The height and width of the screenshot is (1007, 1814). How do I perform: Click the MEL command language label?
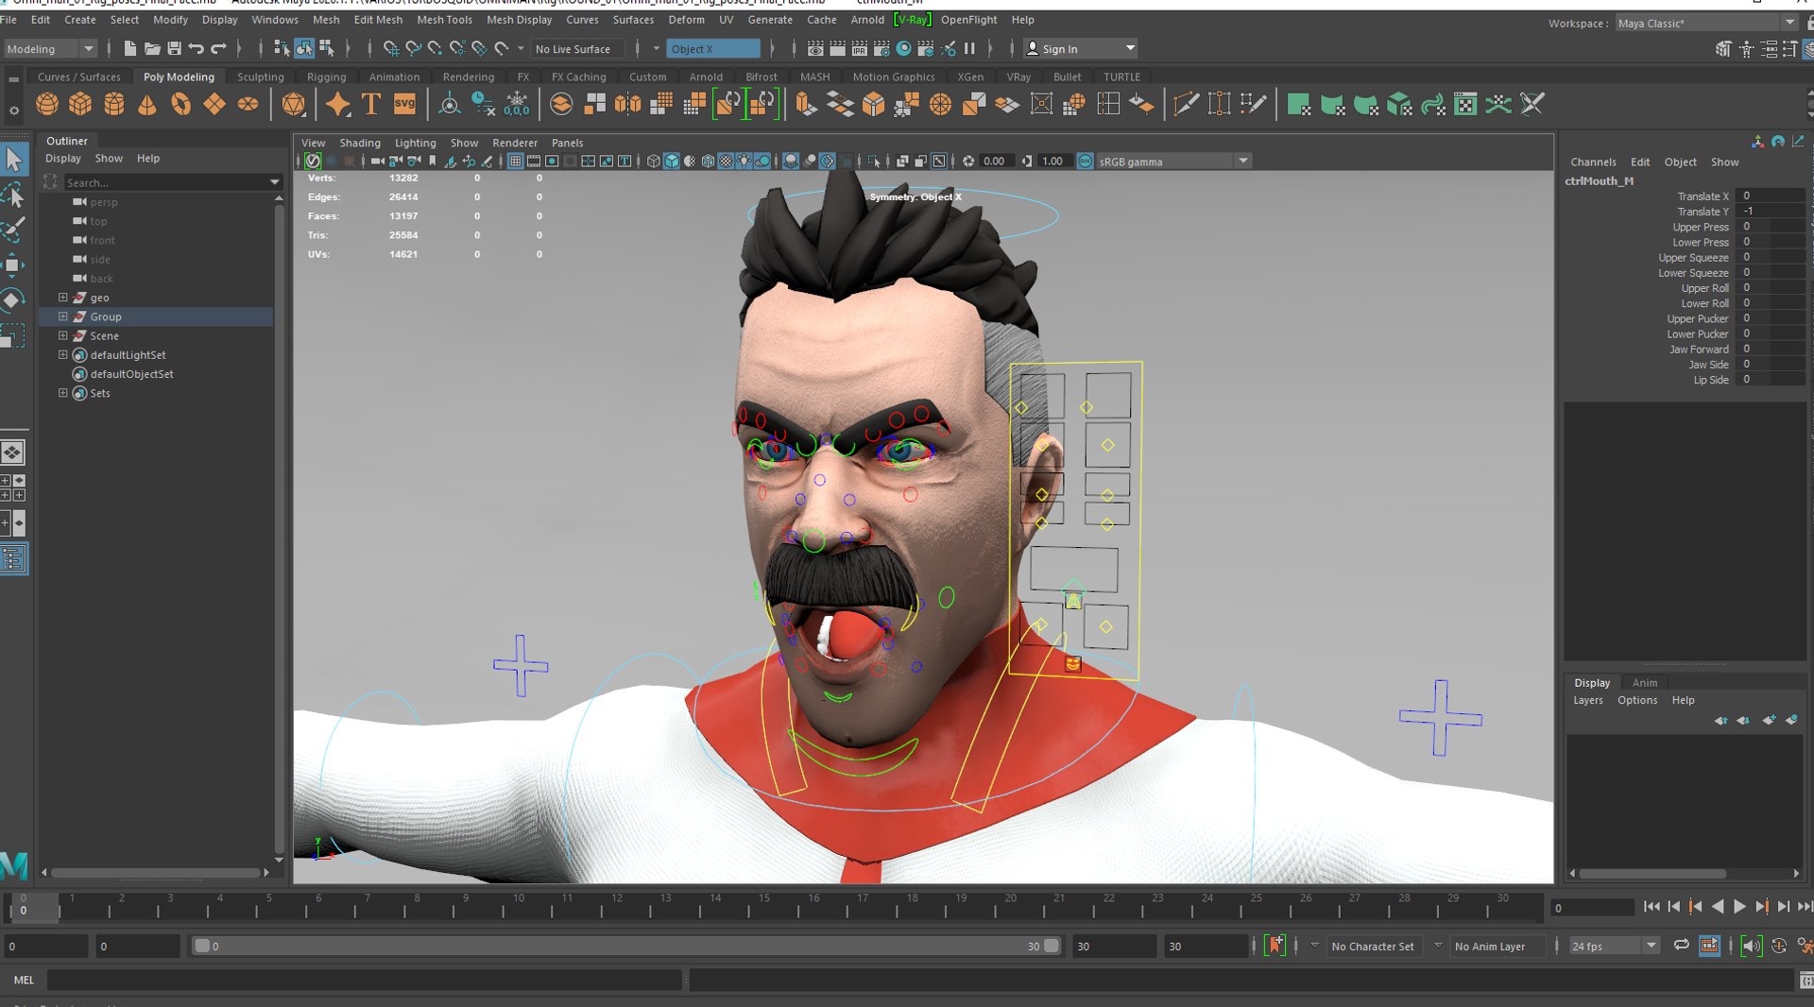[24, 980]
